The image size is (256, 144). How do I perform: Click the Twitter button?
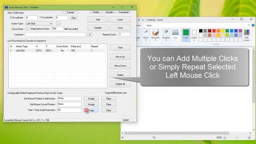[x=96, y=12]
